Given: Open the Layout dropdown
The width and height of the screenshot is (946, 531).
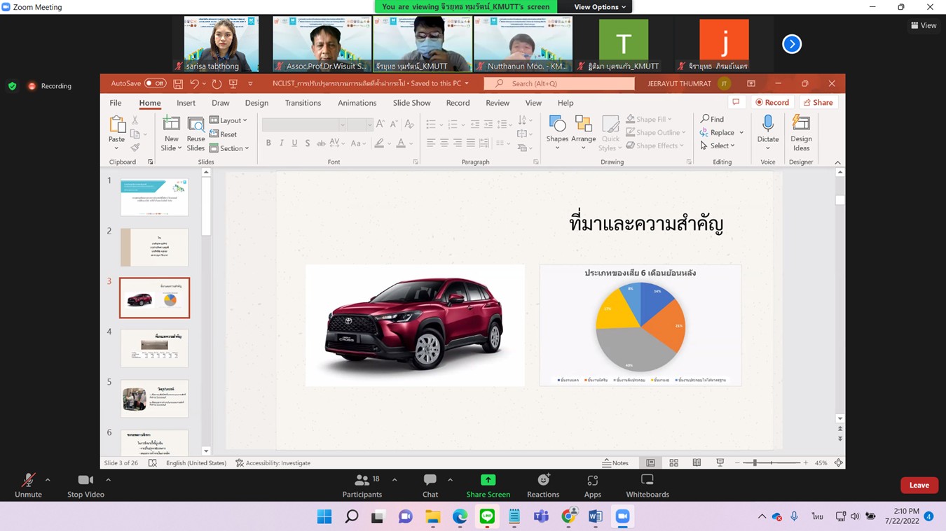Looking at the screenshot, I should [x=229, y=120].
